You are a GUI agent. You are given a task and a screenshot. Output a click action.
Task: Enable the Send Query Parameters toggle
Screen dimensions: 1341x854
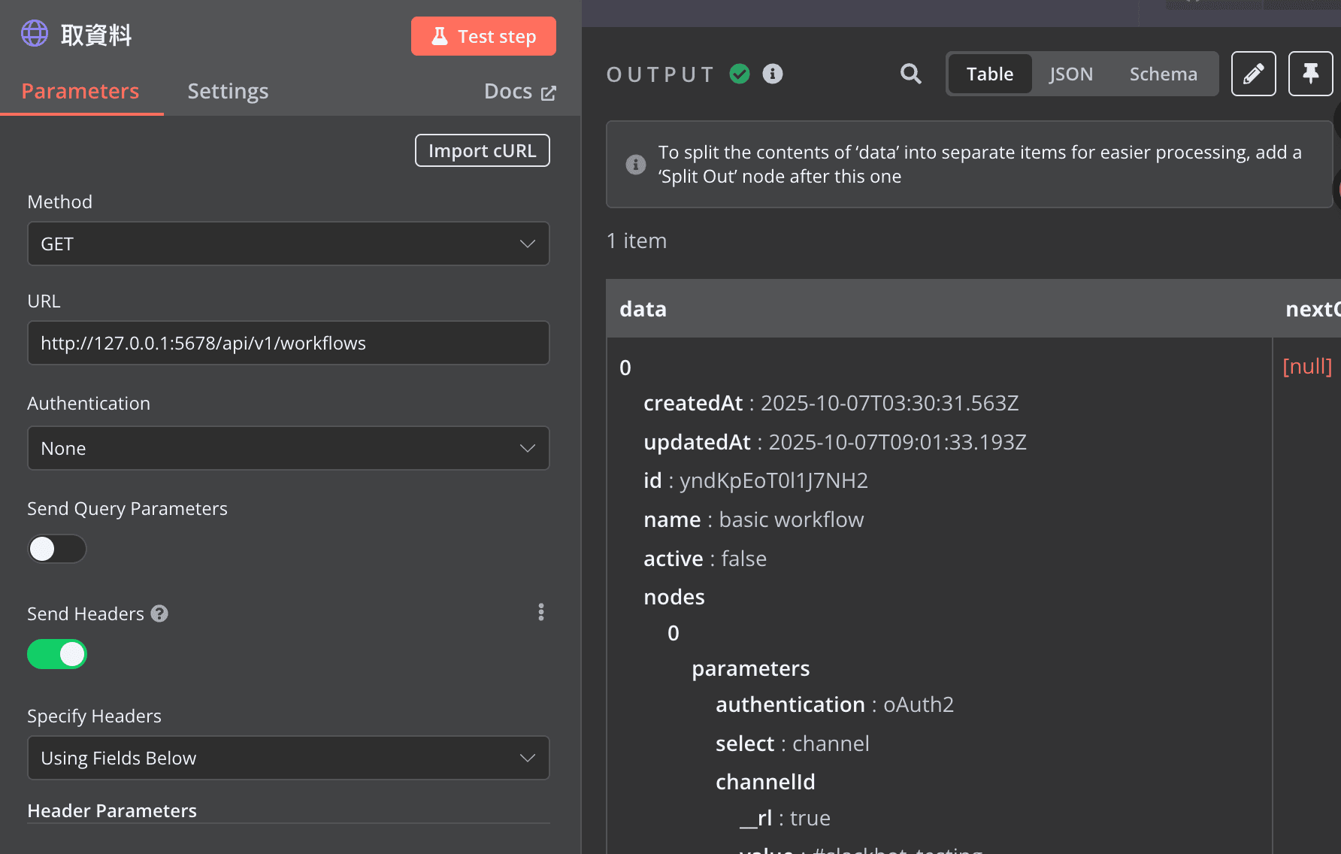[57, 549]
